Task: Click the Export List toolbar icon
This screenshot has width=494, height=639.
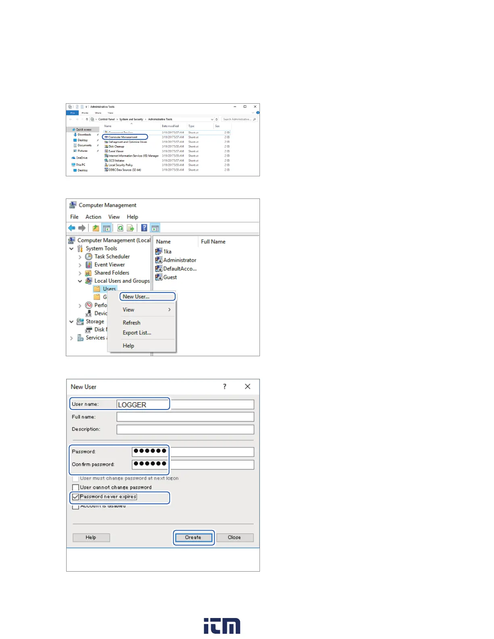Action: click(x=130, y=228)
